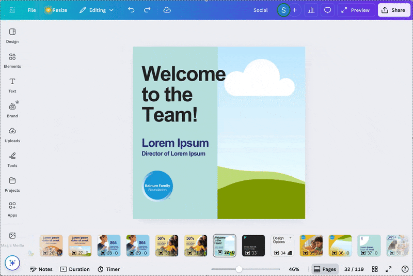Image resolution: width=413 pixels, height=276 pixels.
Task: Open the Projects panel
Action: [x=12, y=185]
